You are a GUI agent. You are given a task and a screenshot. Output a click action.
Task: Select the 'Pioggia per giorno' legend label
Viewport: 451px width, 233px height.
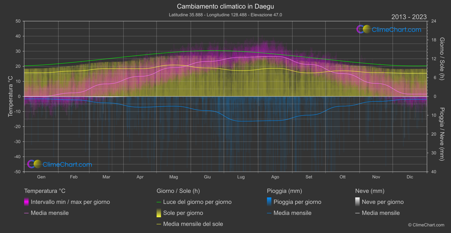pyautogui.click(x=297, y=202)
